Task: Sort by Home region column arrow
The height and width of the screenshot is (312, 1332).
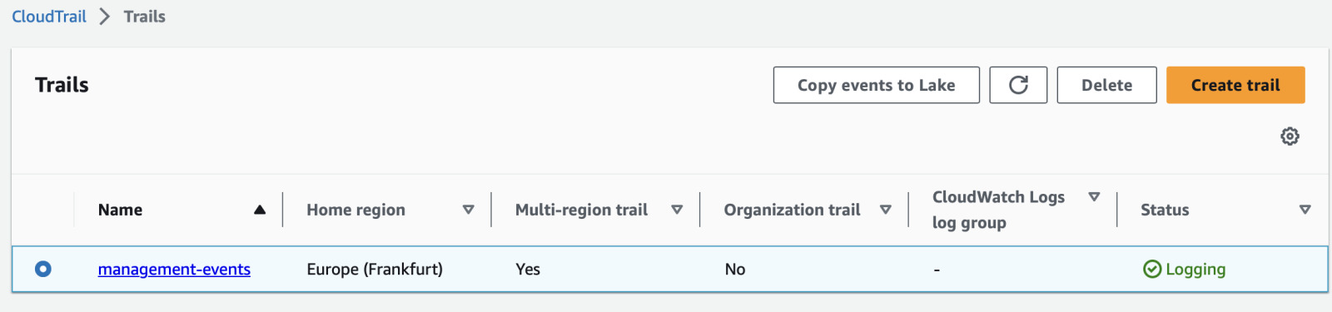Action: click(469, 210)
